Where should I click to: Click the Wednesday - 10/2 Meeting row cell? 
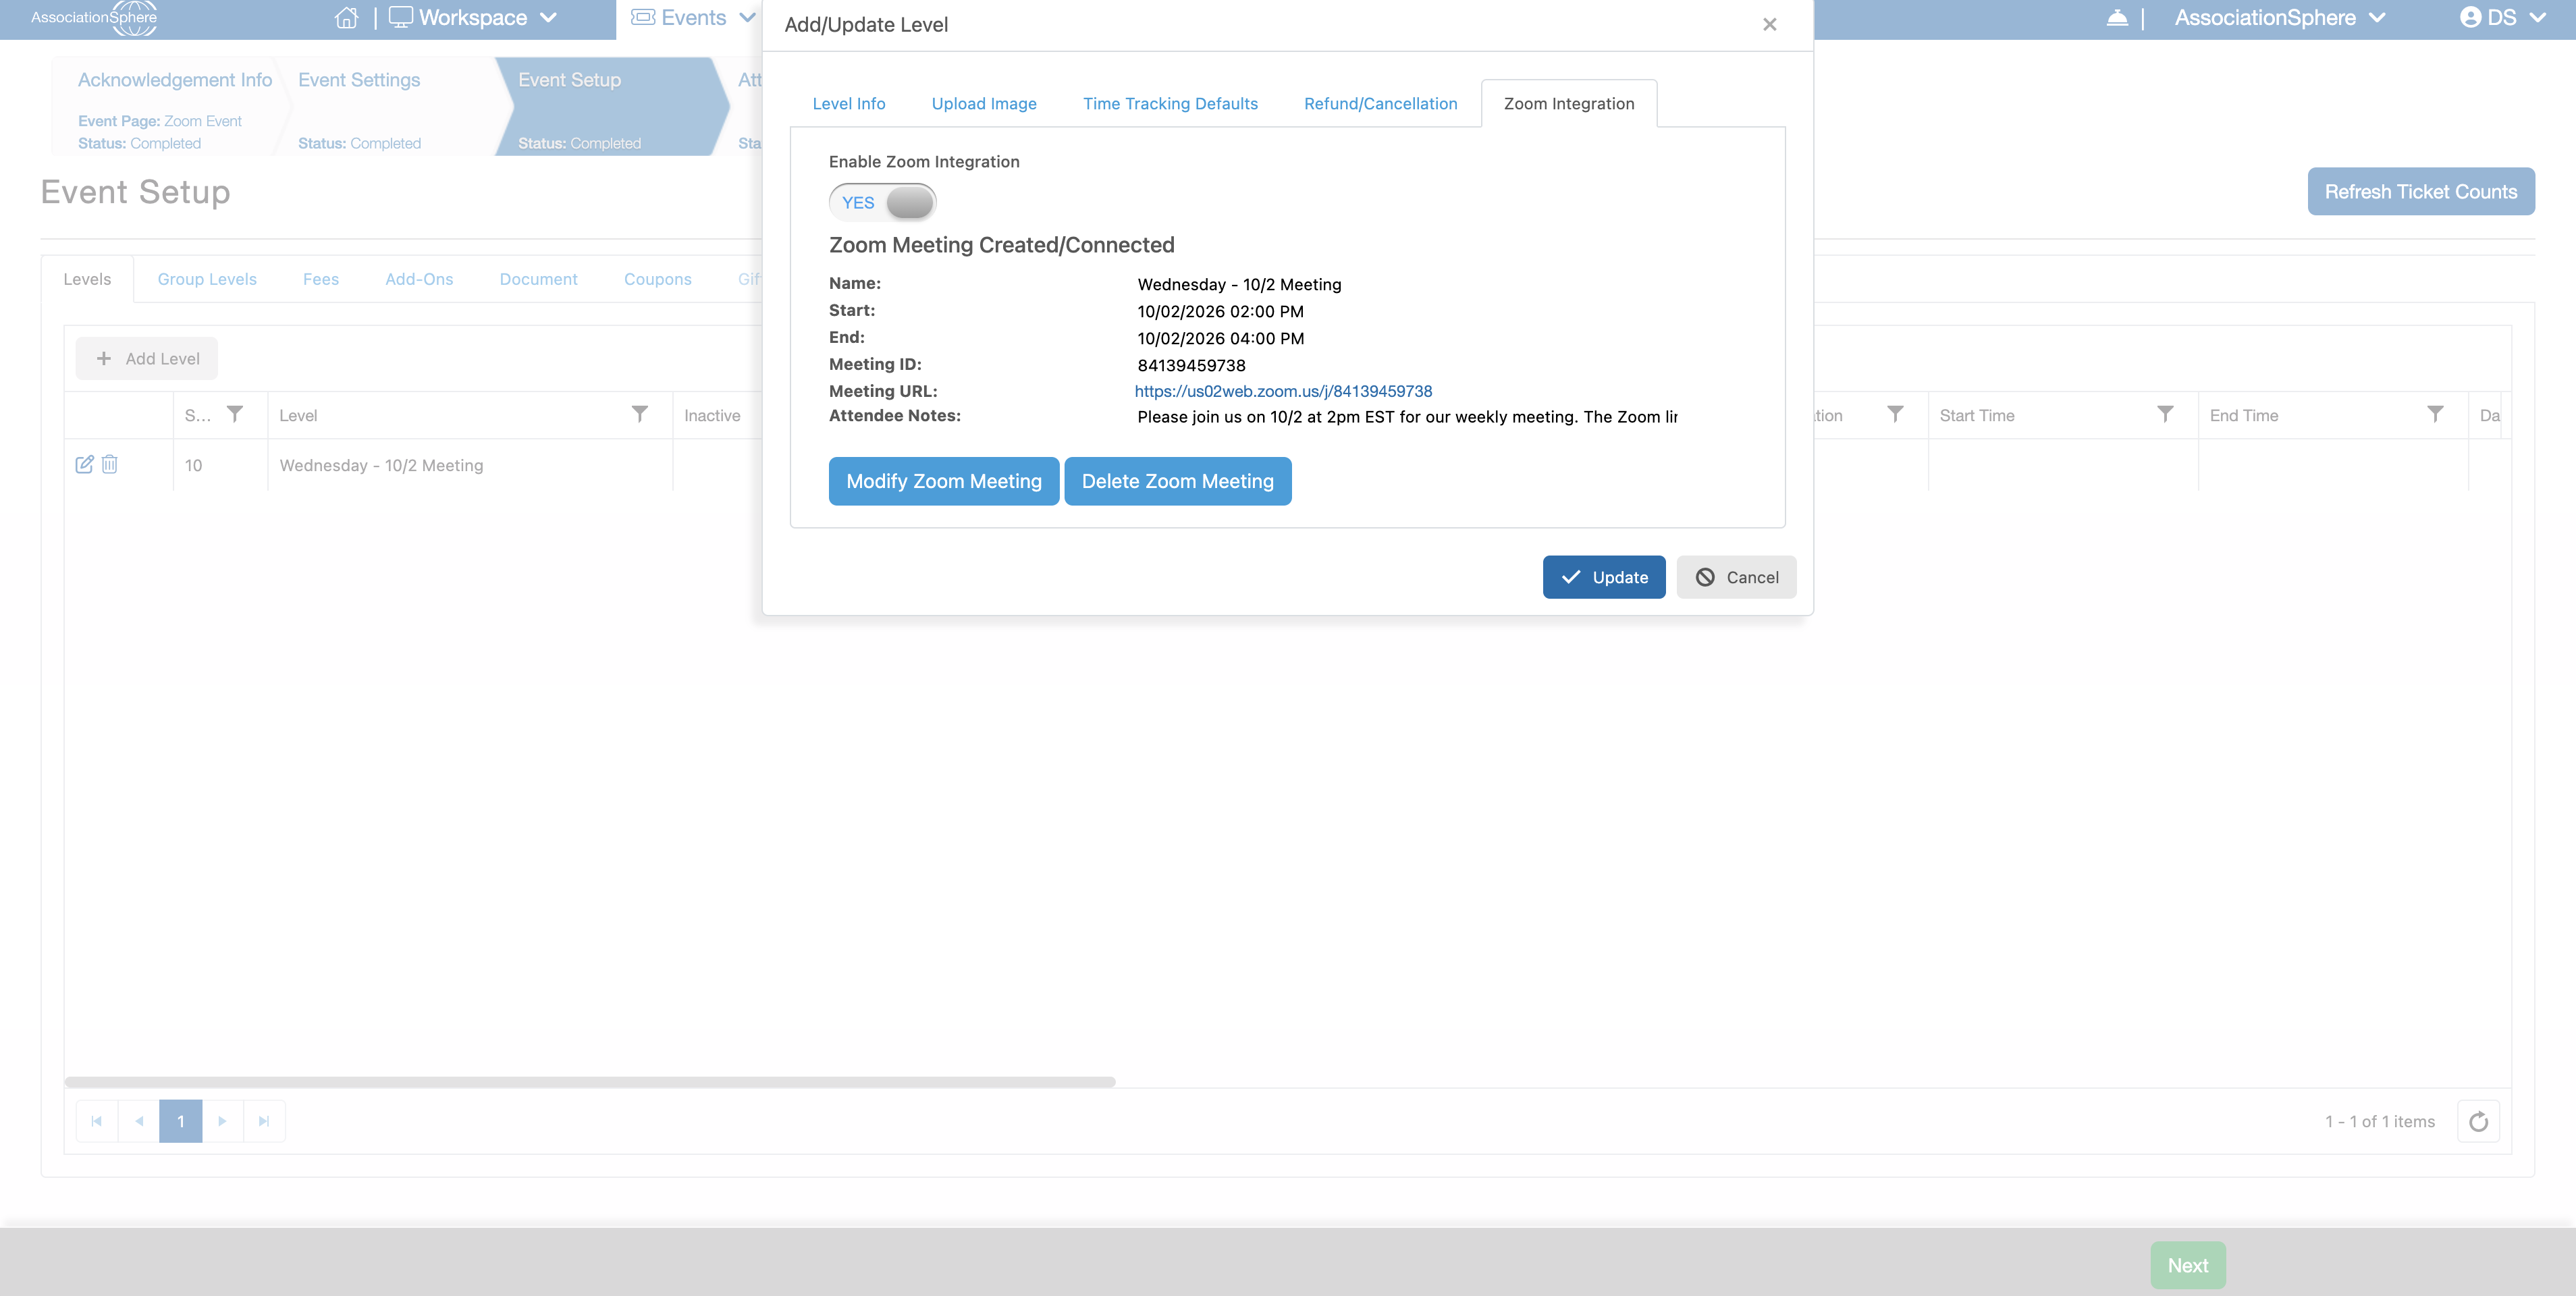[x=470, y=465]
